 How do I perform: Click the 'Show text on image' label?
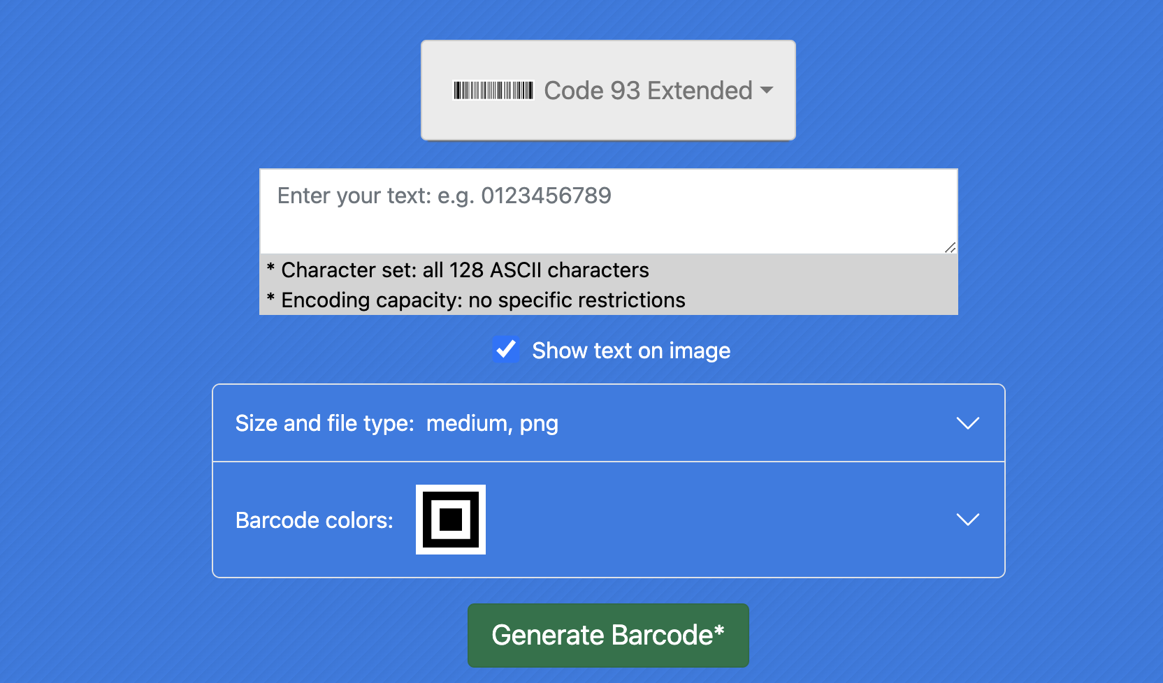pos(630,351)
